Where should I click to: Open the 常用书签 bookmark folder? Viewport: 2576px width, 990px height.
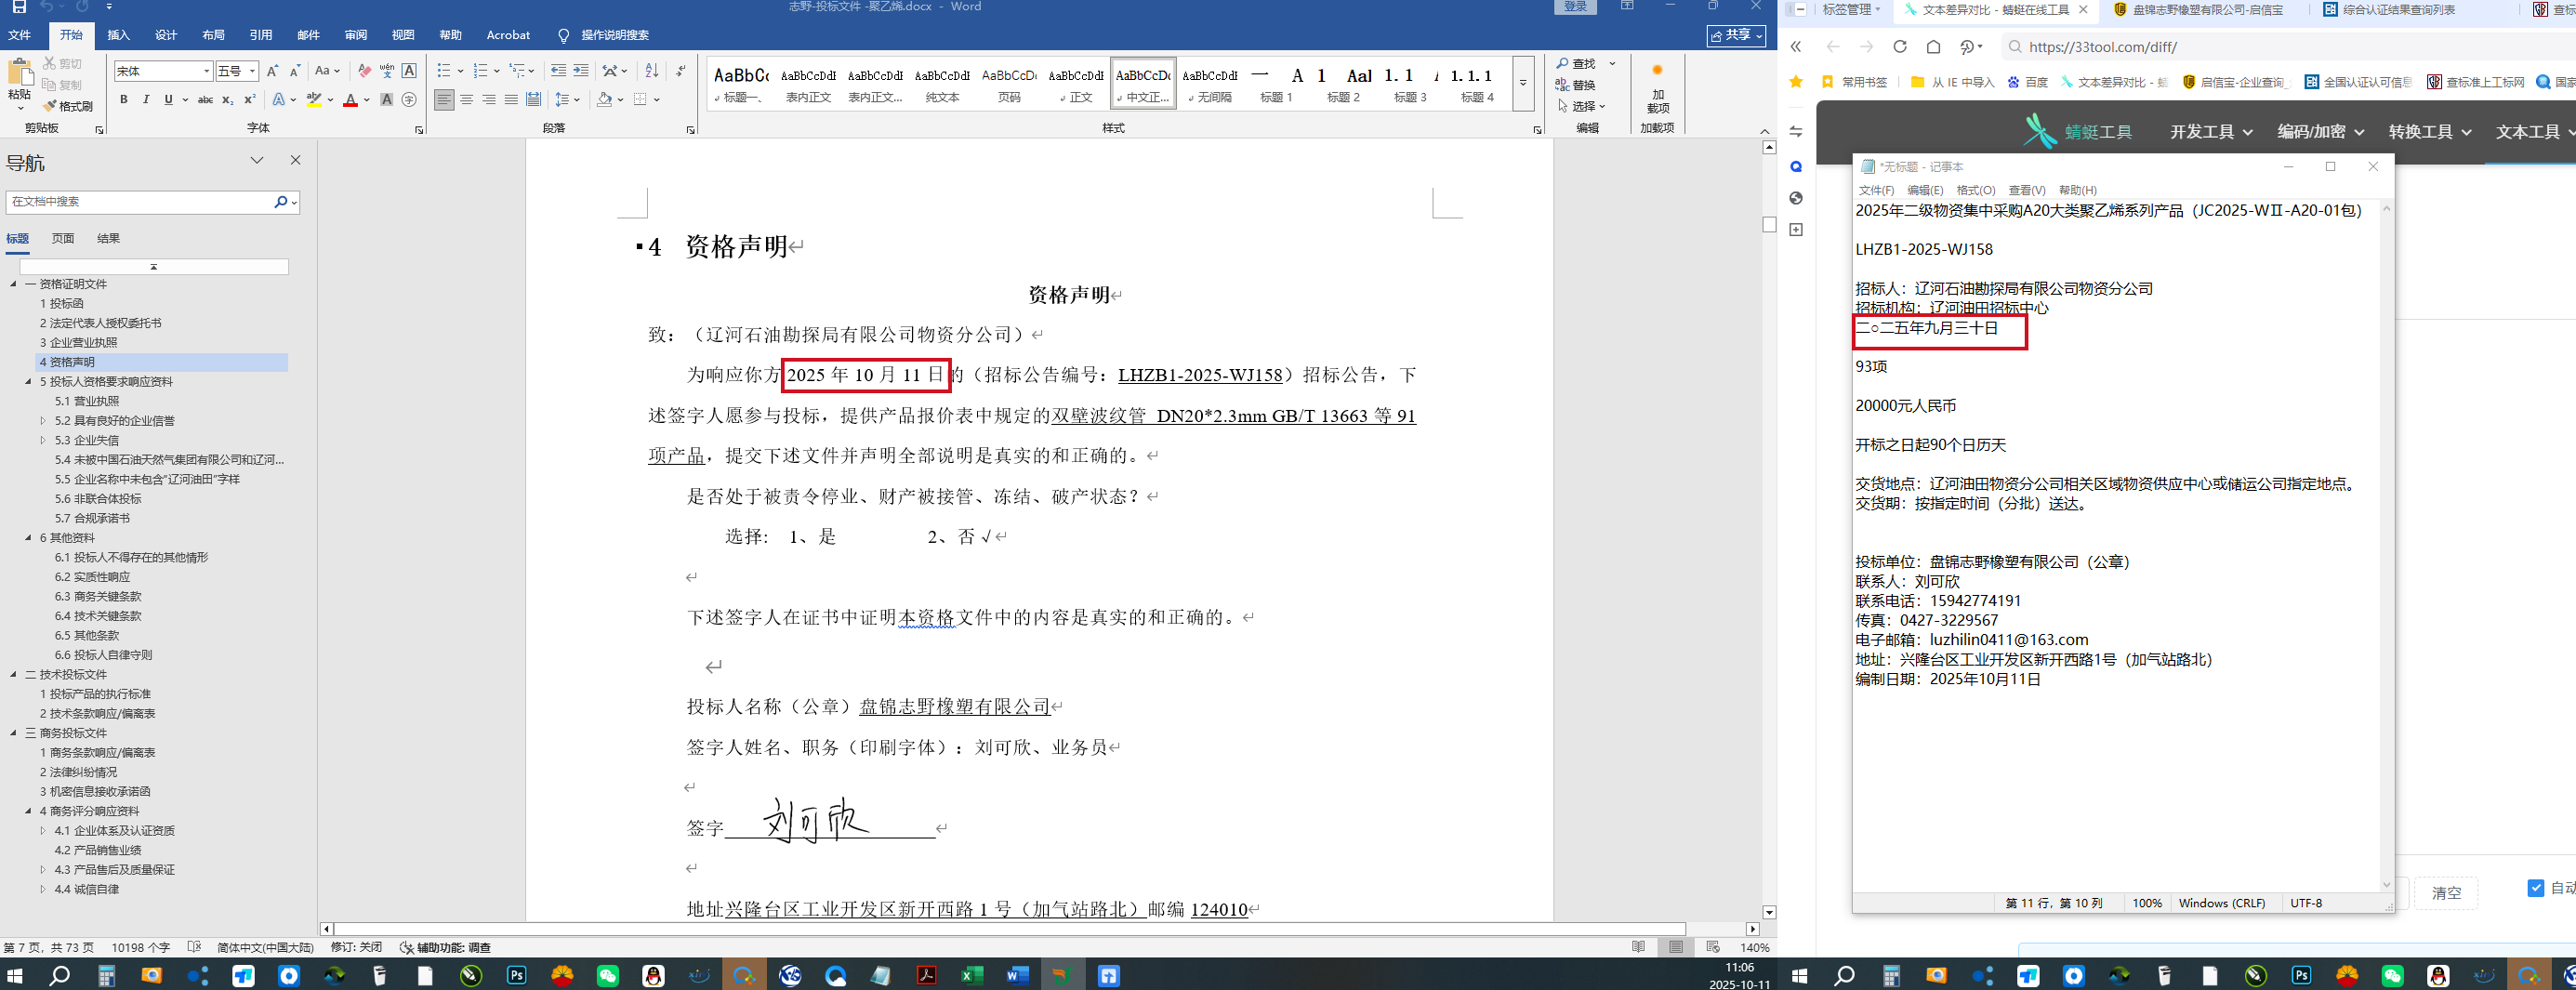pyautogui.click(x=1855, y=82)
